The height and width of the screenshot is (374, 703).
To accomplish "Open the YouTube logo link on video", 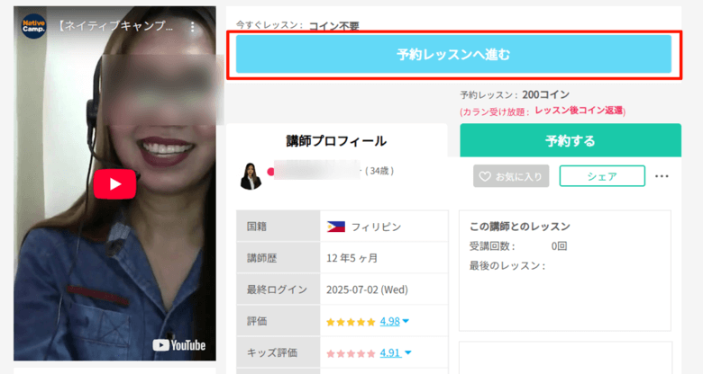I will pos(178,345).
